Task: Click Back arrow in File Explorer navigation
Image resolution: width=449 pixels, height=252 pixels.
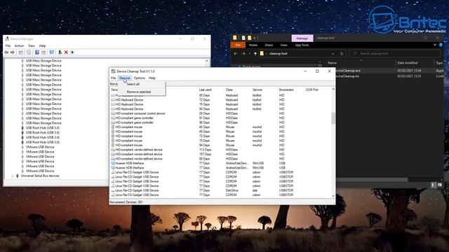Action: [236, 54]
